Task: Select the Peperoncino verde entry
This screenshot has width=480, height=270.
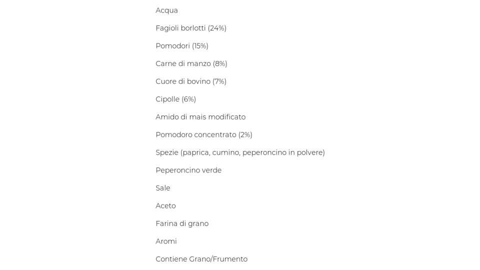Action: pyautogui.click(x=188, y=170)
